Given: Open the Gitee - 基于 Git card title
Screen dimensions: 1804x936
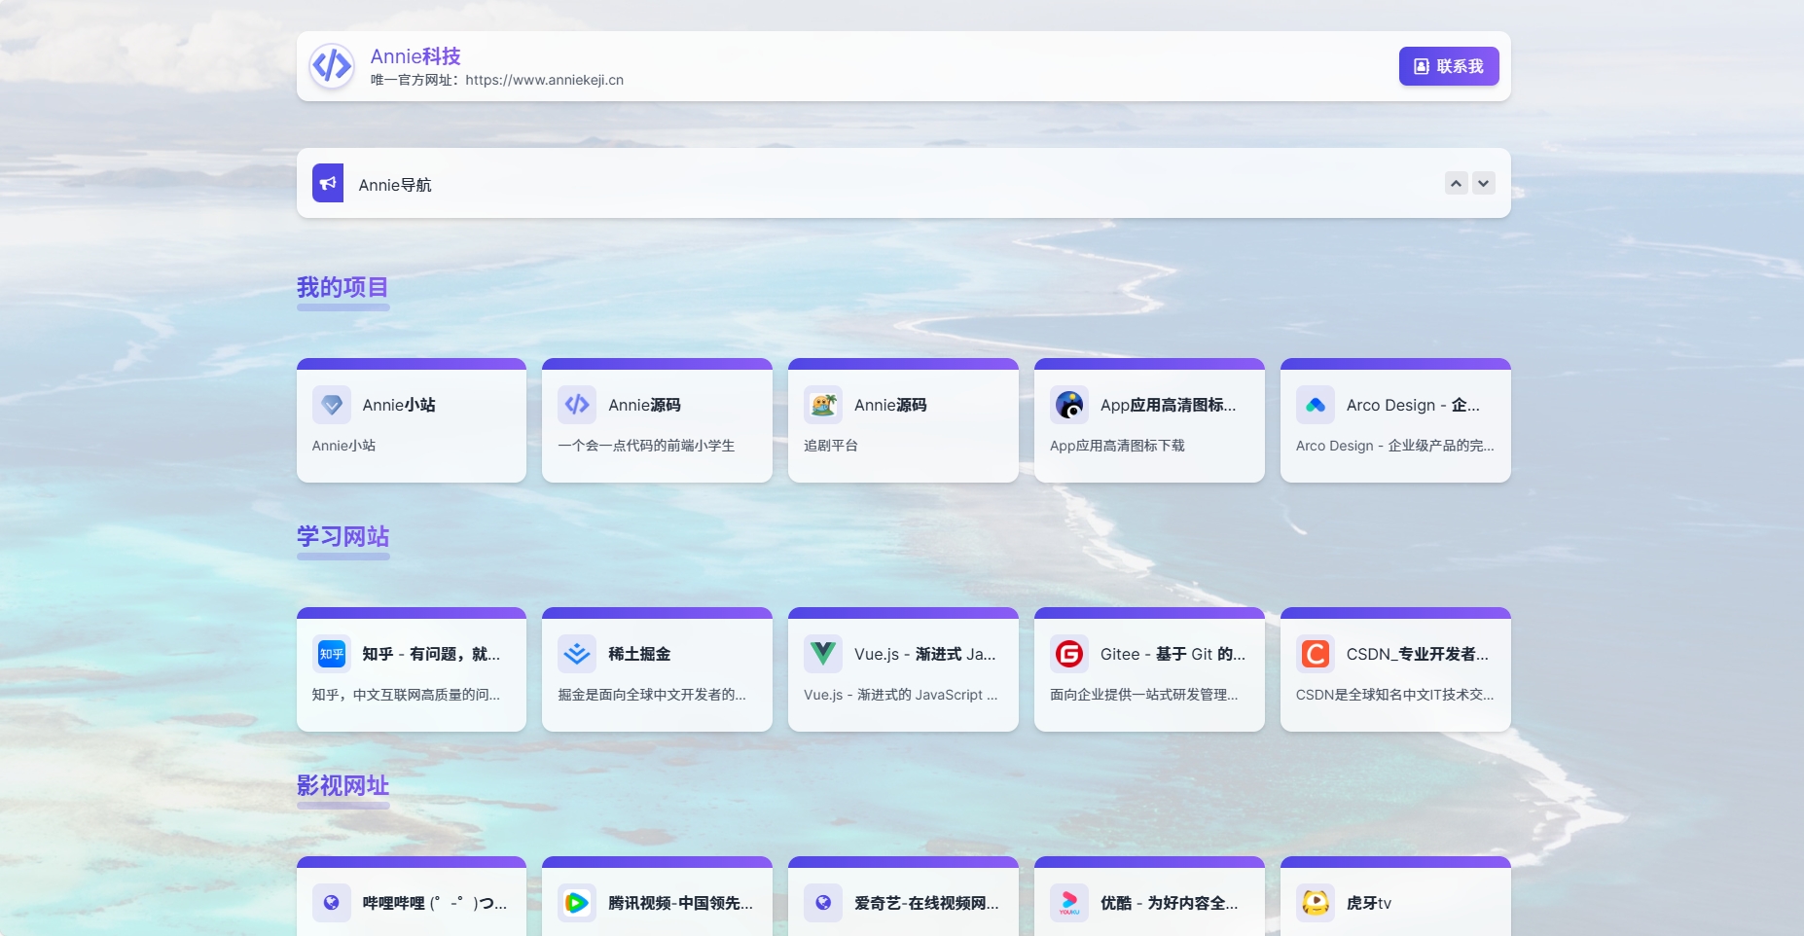Looking at the screenshot, I should coord(1173,654).
